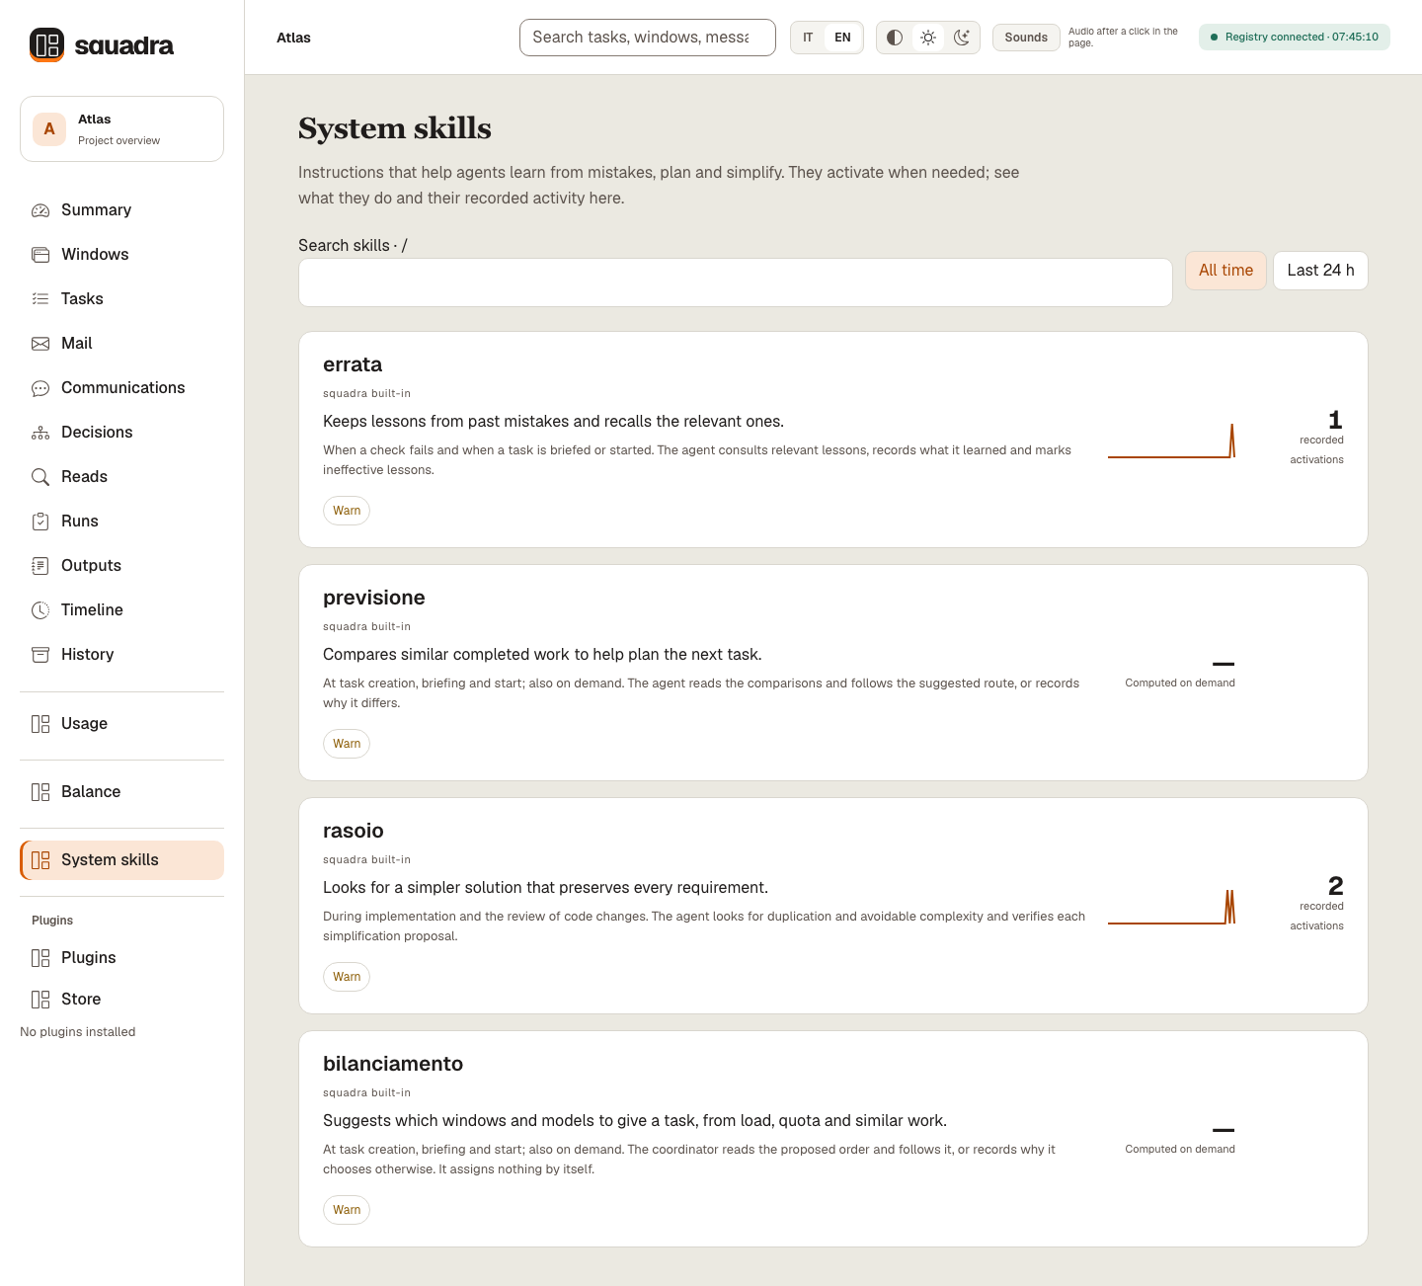Screen dimensions: 1422x1286
Task: Click the Outputs document icon
Action: [40, 566]
